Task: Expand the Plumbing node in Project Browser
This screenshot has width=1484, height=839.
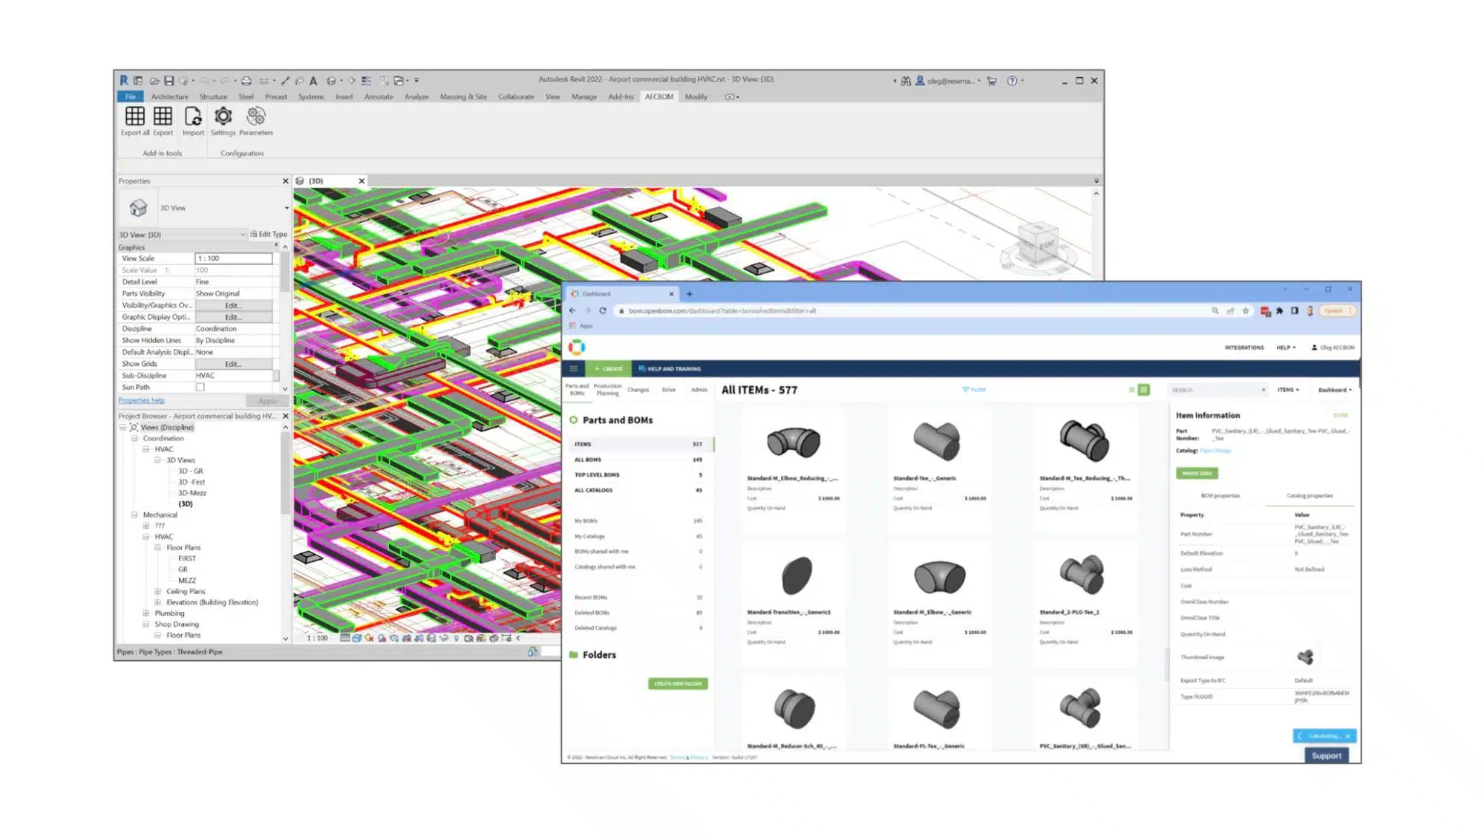Action: (146, 613)
